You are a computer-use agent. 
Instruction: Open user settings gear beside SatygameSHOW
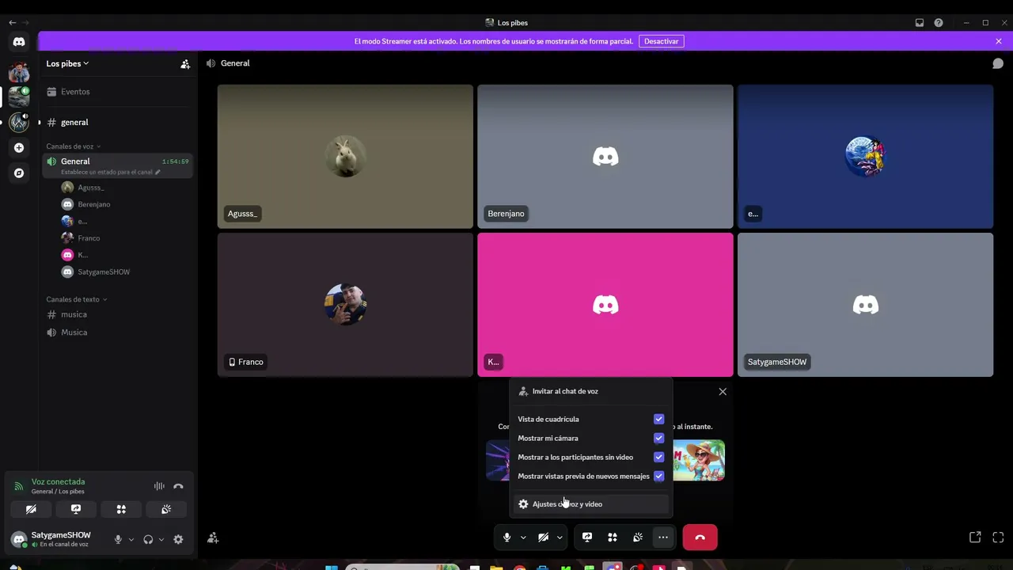178,540
